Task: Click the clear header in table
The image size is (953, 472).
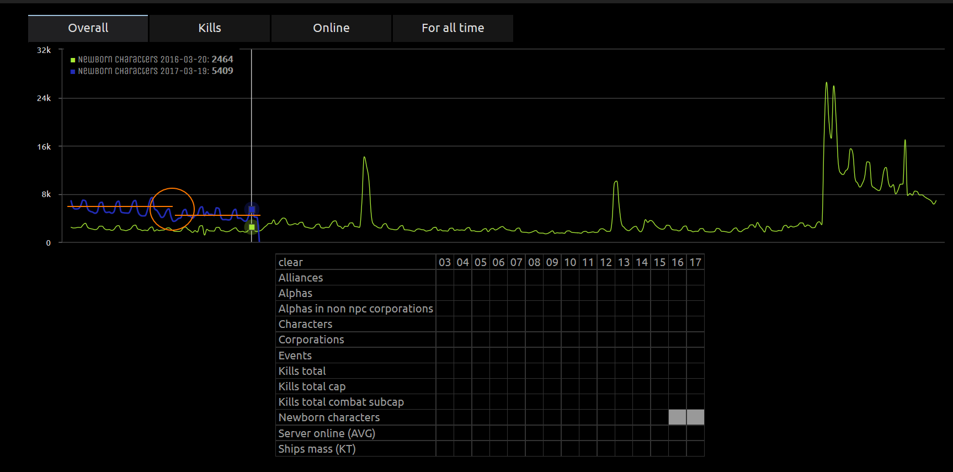Action: click(x=355, y=262)
